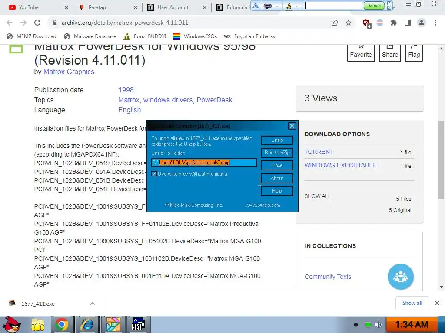Click the striped flag extension icon
The width and height of the screenshot is (445, 333).
[x=380, y=23]
